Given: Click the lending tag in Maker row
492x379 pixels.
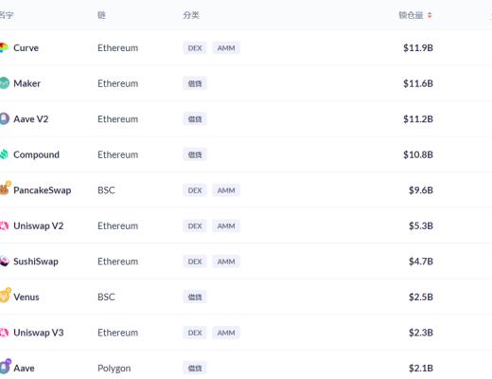Looking at the screenshot, I should pos(195,83).
